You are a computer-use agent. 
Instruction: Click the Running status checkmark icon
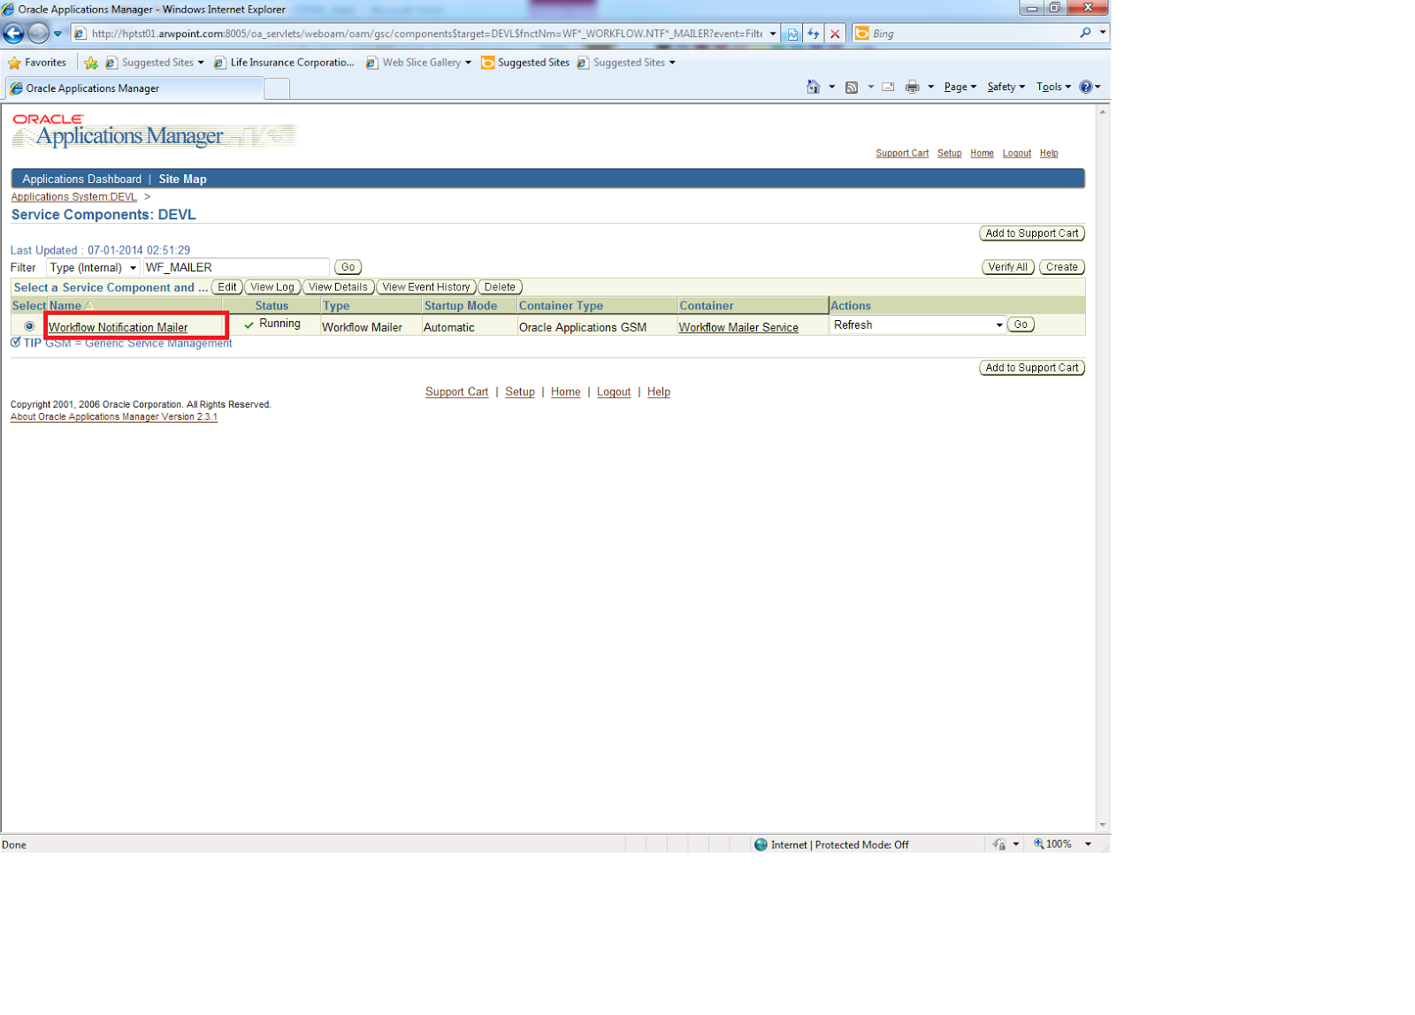point(249,324)
